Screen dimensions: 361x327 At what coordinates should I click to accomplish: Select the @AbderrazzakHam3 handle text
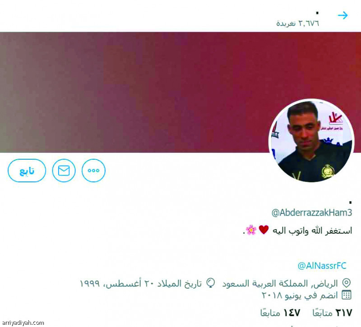tap(312, 212)
